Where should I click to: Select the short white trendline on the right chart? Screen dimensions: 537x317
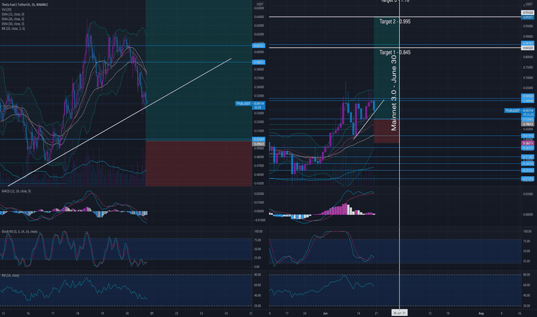[x=369, y=119]
